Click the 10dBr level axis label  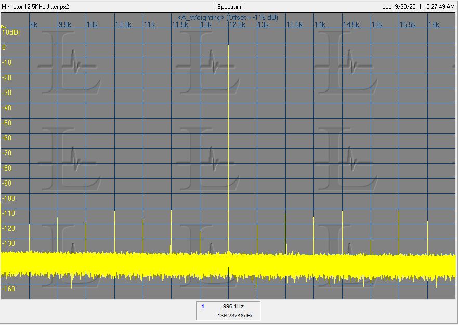pyautogui.click(x=11, y=32)
